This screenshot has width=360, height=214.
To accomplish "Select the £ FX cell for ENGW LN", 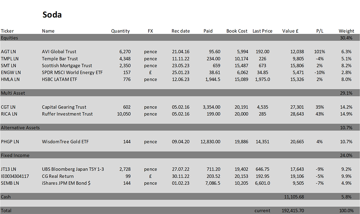I will point(150,73).
